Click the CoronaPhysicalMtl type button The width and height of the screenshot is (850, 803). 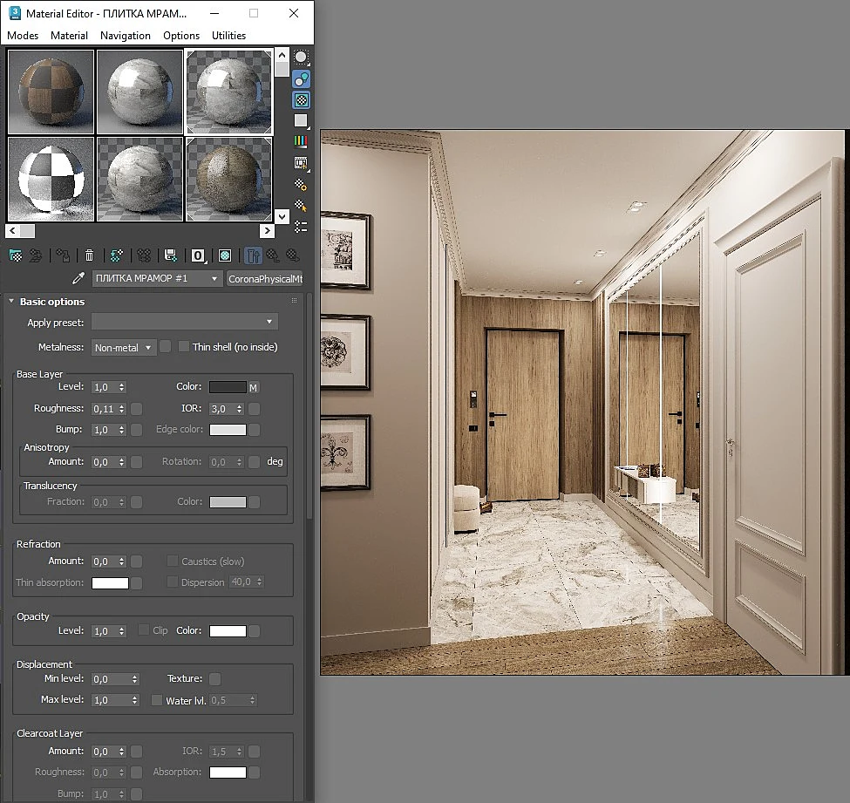[264, 279]
